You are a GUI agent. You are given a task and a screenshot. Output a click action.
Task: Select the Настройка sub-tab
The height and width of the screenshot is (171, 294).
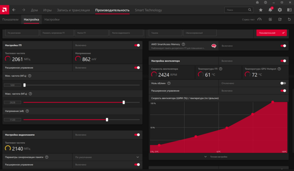(31, 19)
